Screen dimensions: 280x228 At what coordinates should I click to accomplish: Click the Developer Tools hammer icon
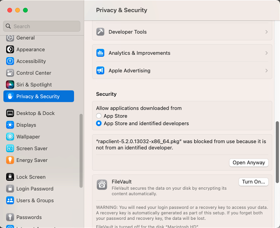pos(101,32)
